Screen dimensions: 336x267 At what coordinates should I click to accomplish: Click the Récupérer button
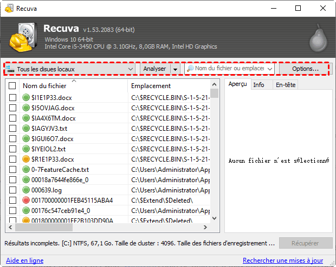(305, 243)
